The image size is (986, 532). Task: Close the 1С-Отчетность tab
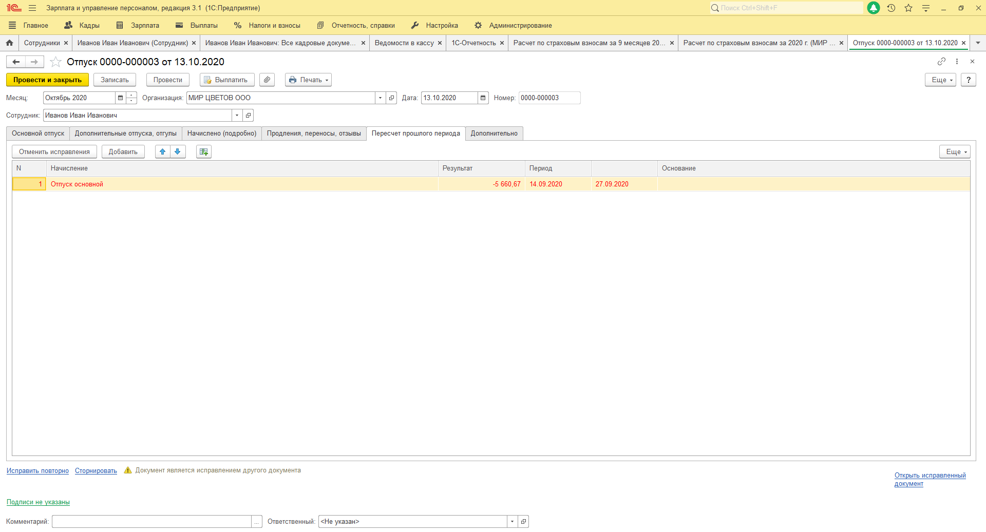point(502,43)
